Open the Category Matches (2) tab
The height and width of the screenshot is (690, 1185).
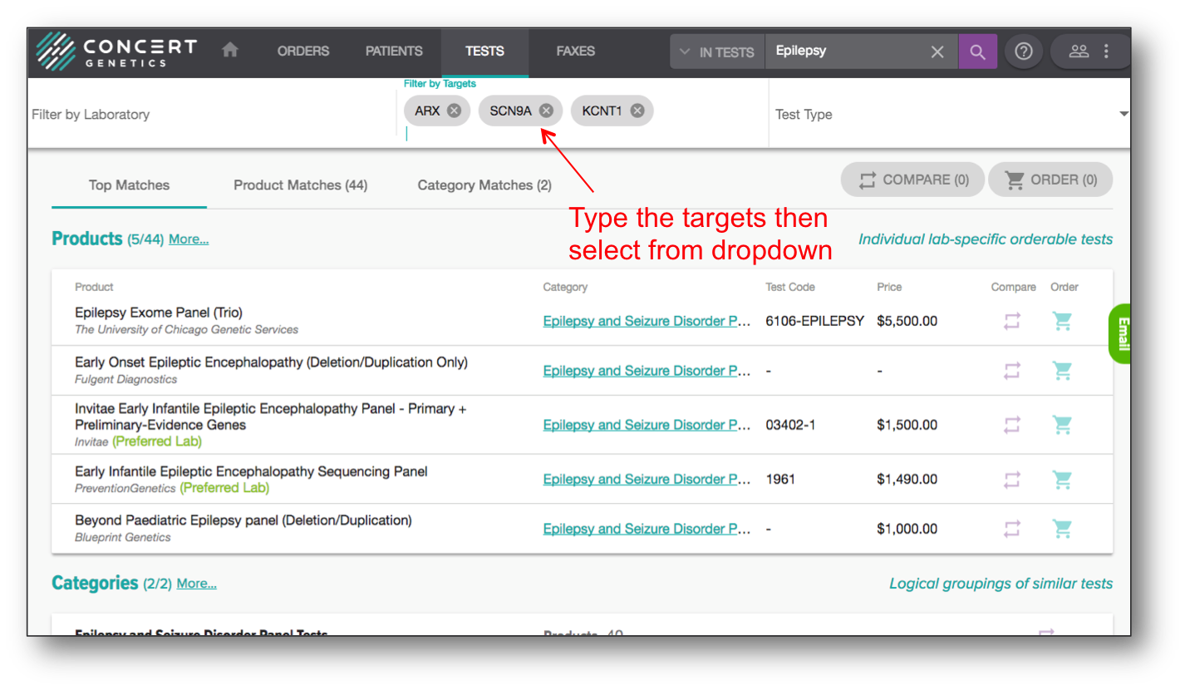click(x=484, y=185)
